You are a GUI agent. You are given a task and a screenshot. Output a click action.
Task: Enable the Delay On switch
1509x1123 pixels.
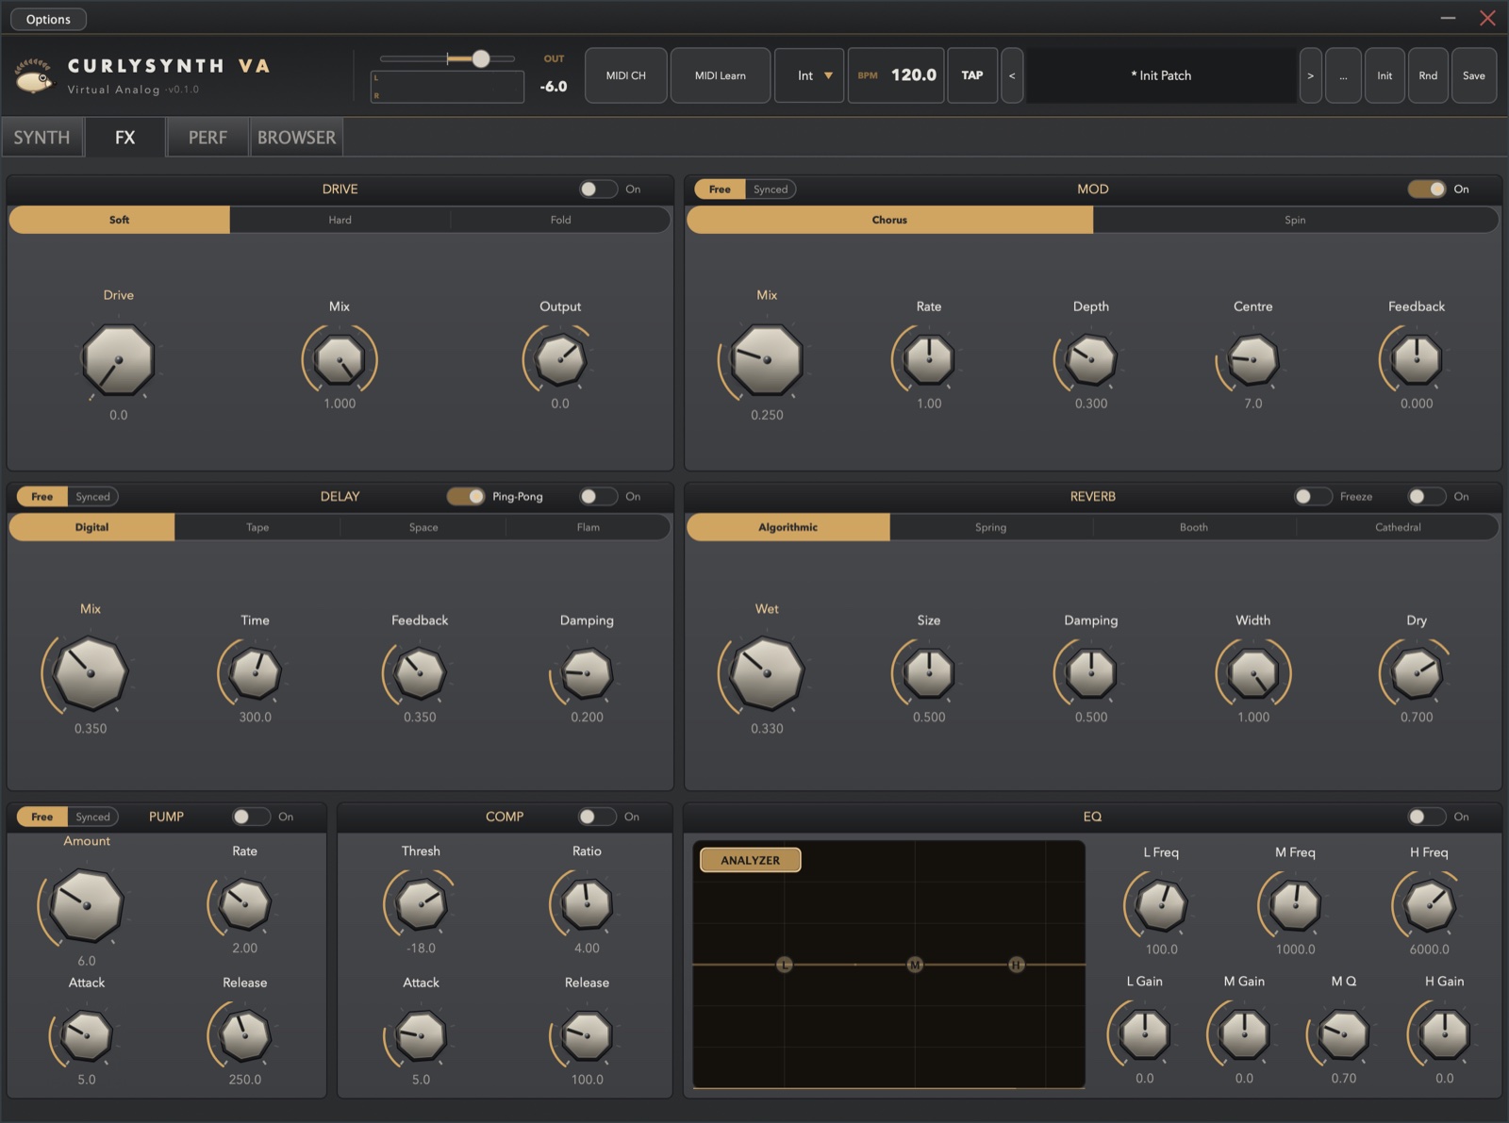pyautogui.click(x=598, y=496)
